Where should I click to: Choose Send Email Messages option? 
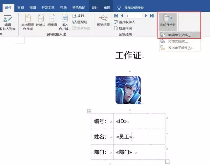[180, 48]
